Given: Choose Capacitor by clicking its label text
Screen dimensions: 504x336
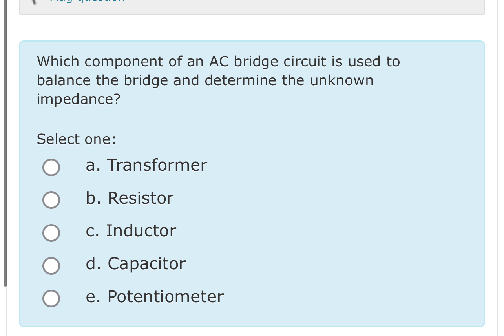Looking at the screenshot, I should click(x=135, y=264).
